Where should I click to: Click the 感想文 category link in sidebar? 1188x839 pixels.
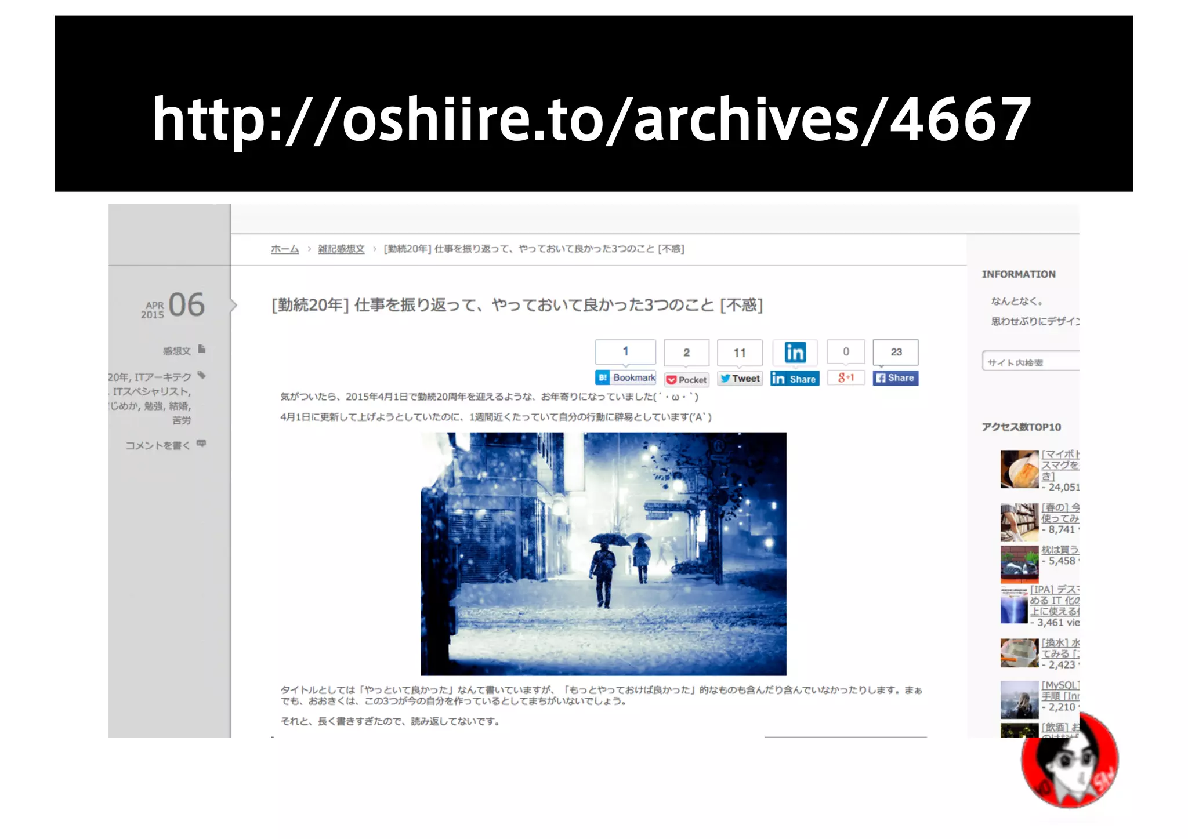pyautogui.click(x=176, y=351)
